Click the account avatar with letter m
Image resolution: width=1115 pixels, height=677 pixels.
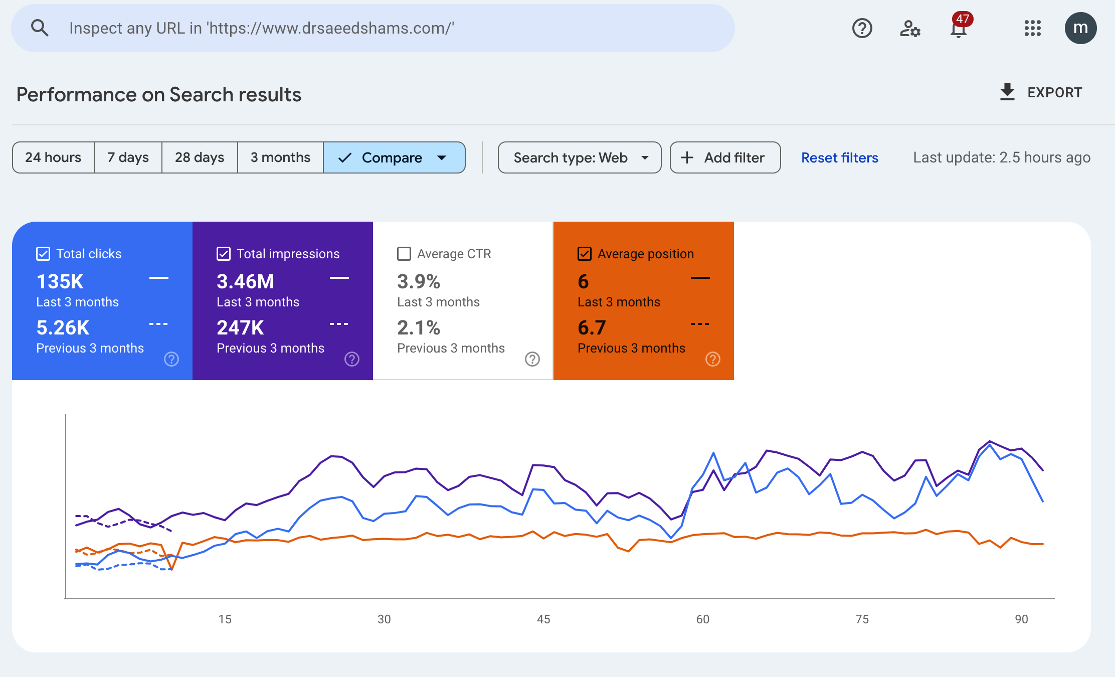point(1080,28)
